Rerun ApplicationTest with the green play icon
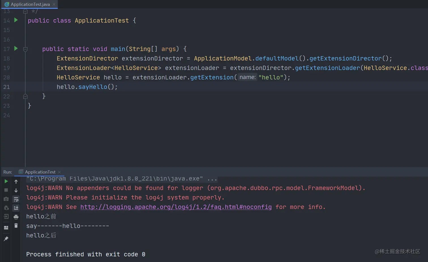The height and width of the screenshot is (262, 428). pyautogui.click(x=6, y=181)
